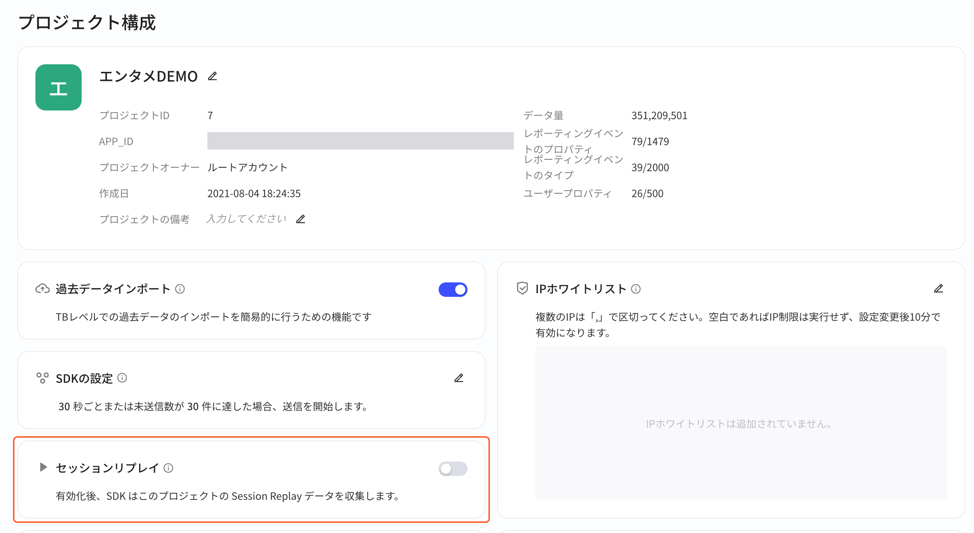The height and width of the screenshot is (533, 974).
Task: Click the ルートアカウント owner text
Action: tap(248, 168)
